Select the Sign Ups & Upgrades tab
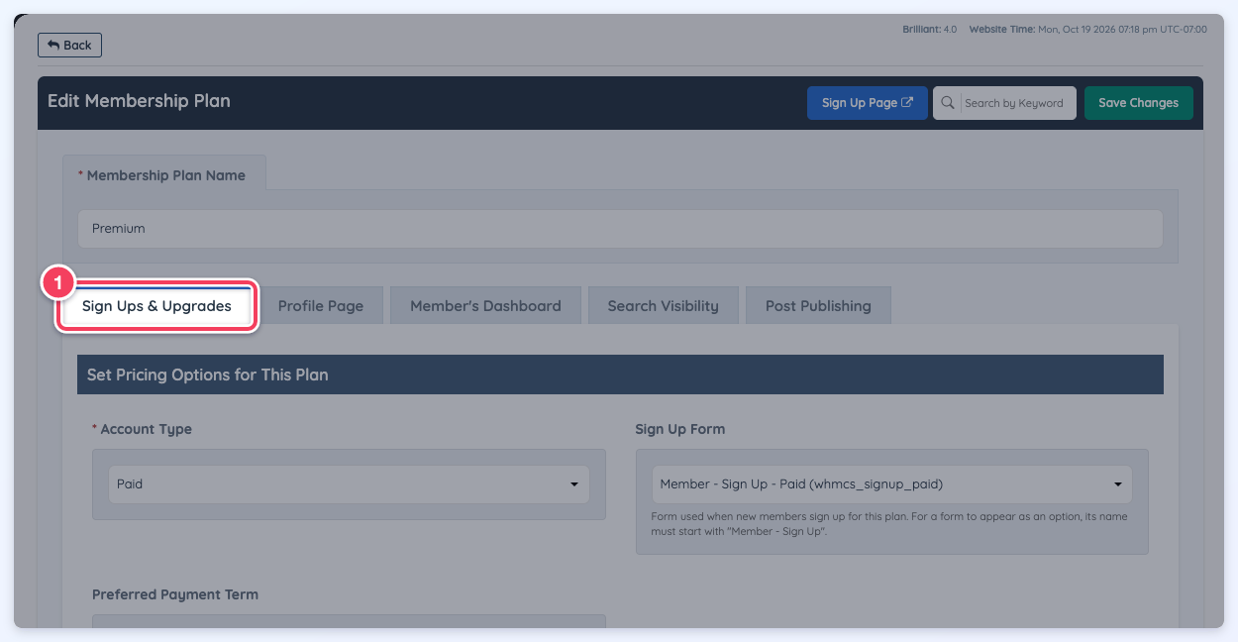The width and height of the screenshot is (1238, 642). click(156, 306)
